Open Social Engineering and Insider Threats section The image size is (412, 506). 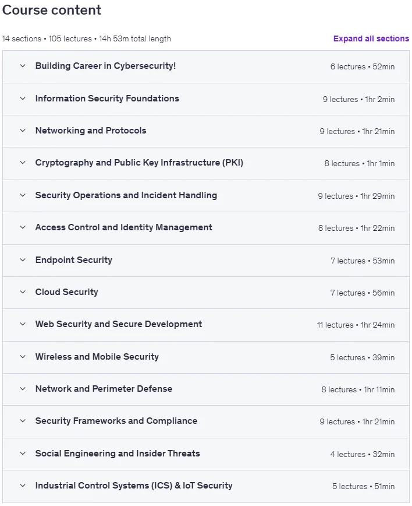coord(206,454)
